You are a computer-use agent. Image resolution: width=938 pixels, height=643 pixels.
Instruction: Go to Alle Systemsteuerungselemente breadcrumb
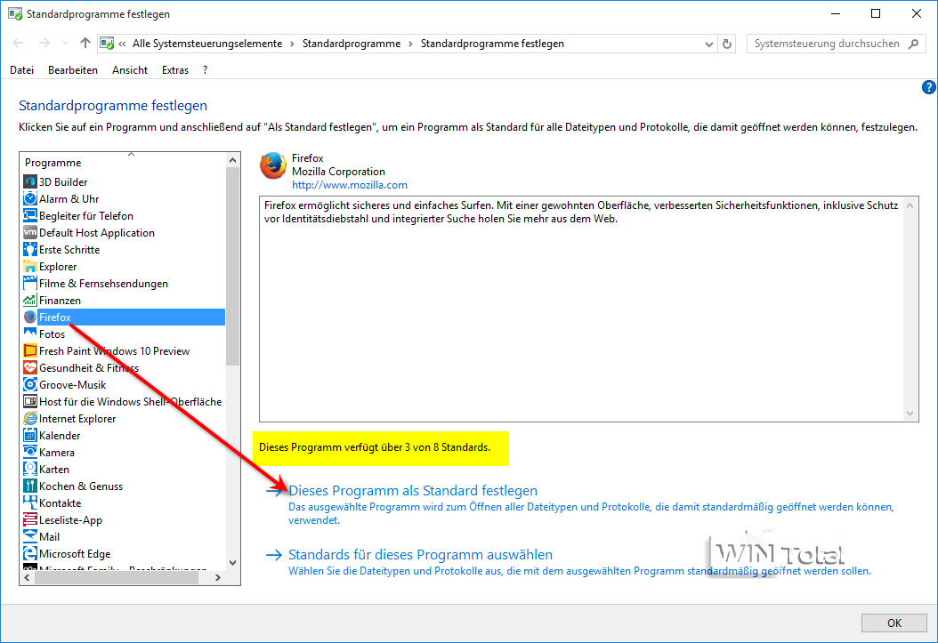(207, 44)
